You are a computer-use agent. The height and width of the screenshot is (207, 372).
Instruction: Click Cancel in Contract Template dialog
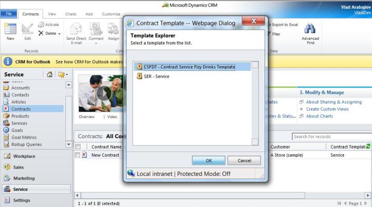click(x=244, y=160)
